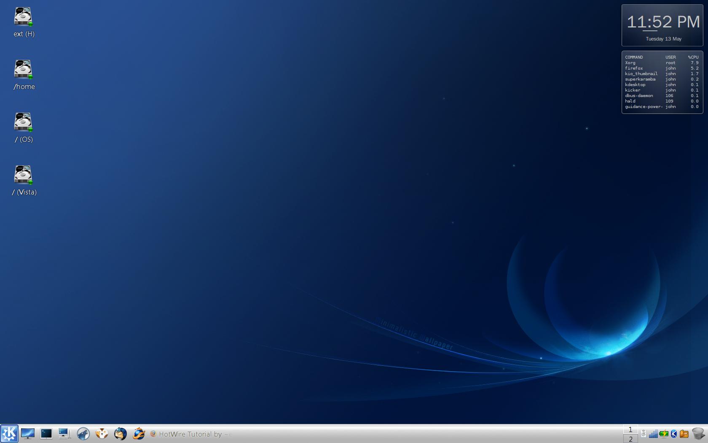Select the /home drive desktop icon
The height and width of the screenshot is (443, 708).
tap(24, 75)
